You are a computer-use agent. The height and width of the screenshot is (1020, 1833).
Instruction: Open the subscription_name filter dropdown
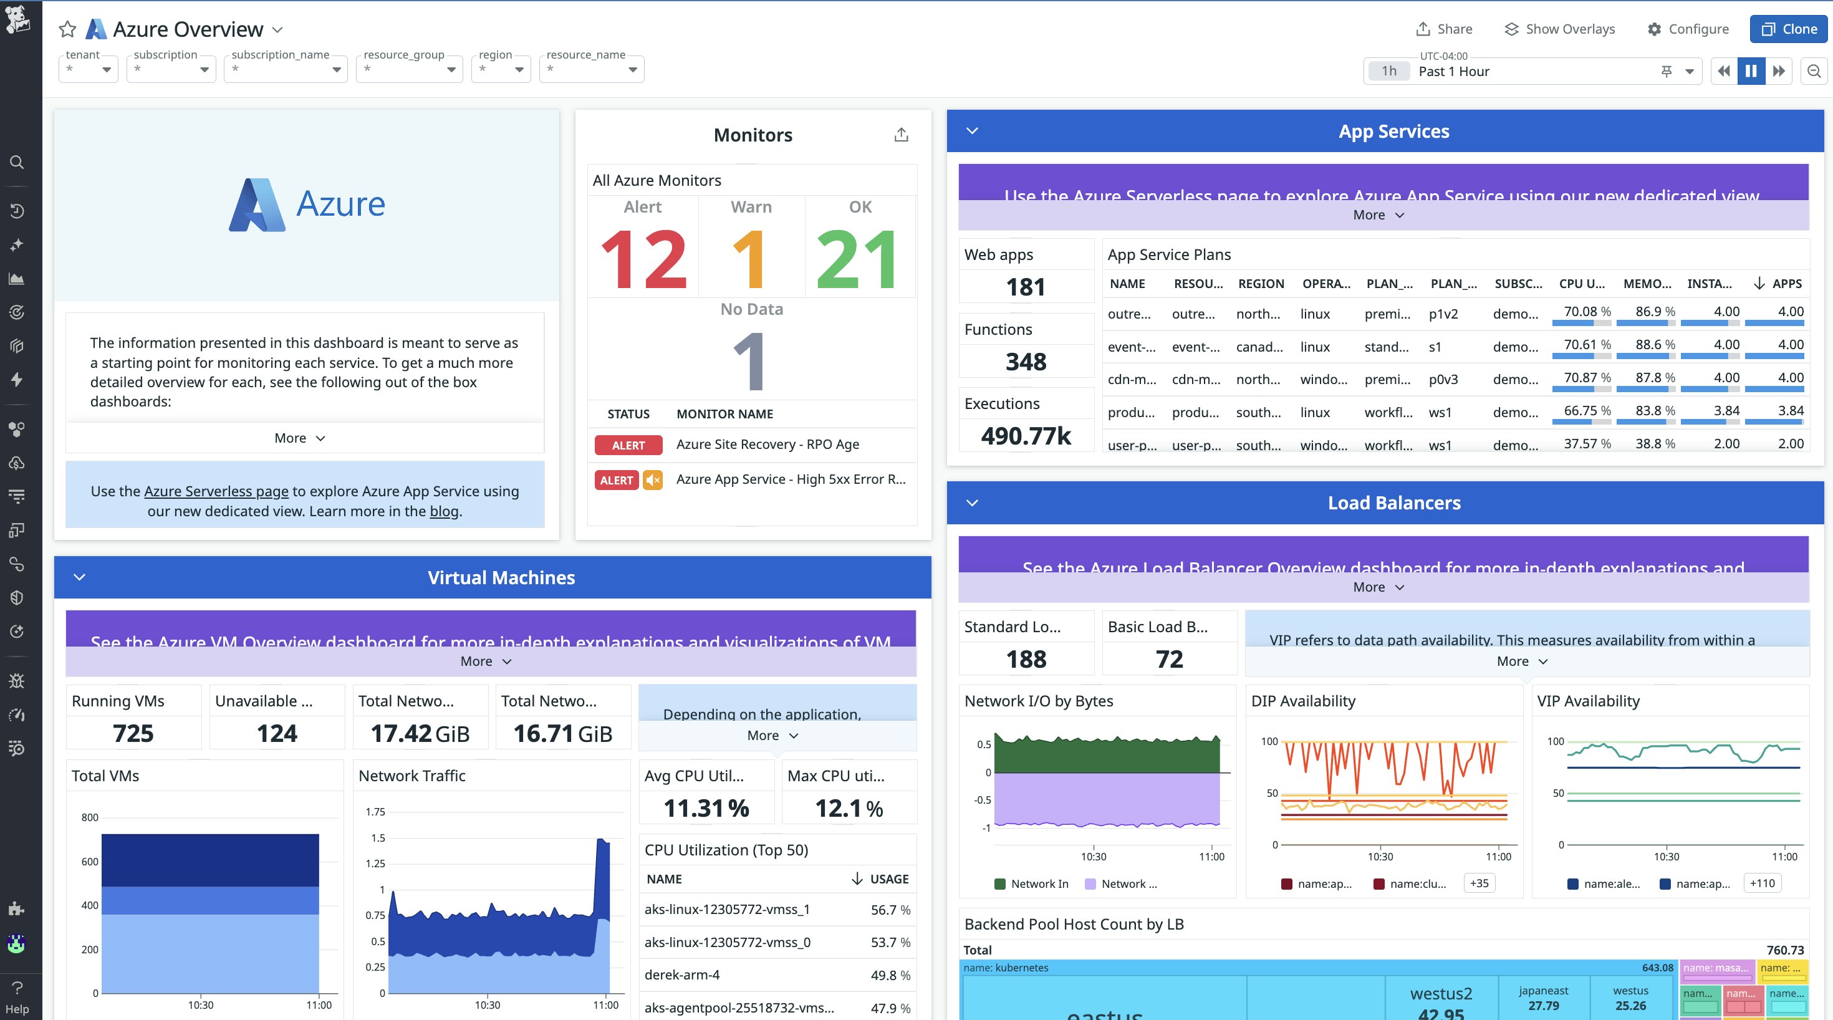[x=286, y=70]
